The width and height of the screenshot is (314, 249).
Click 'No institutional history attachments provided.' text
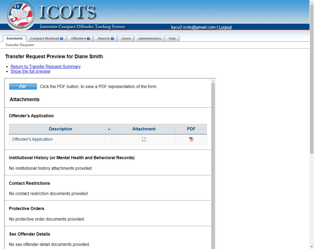[x=51, y=168]
